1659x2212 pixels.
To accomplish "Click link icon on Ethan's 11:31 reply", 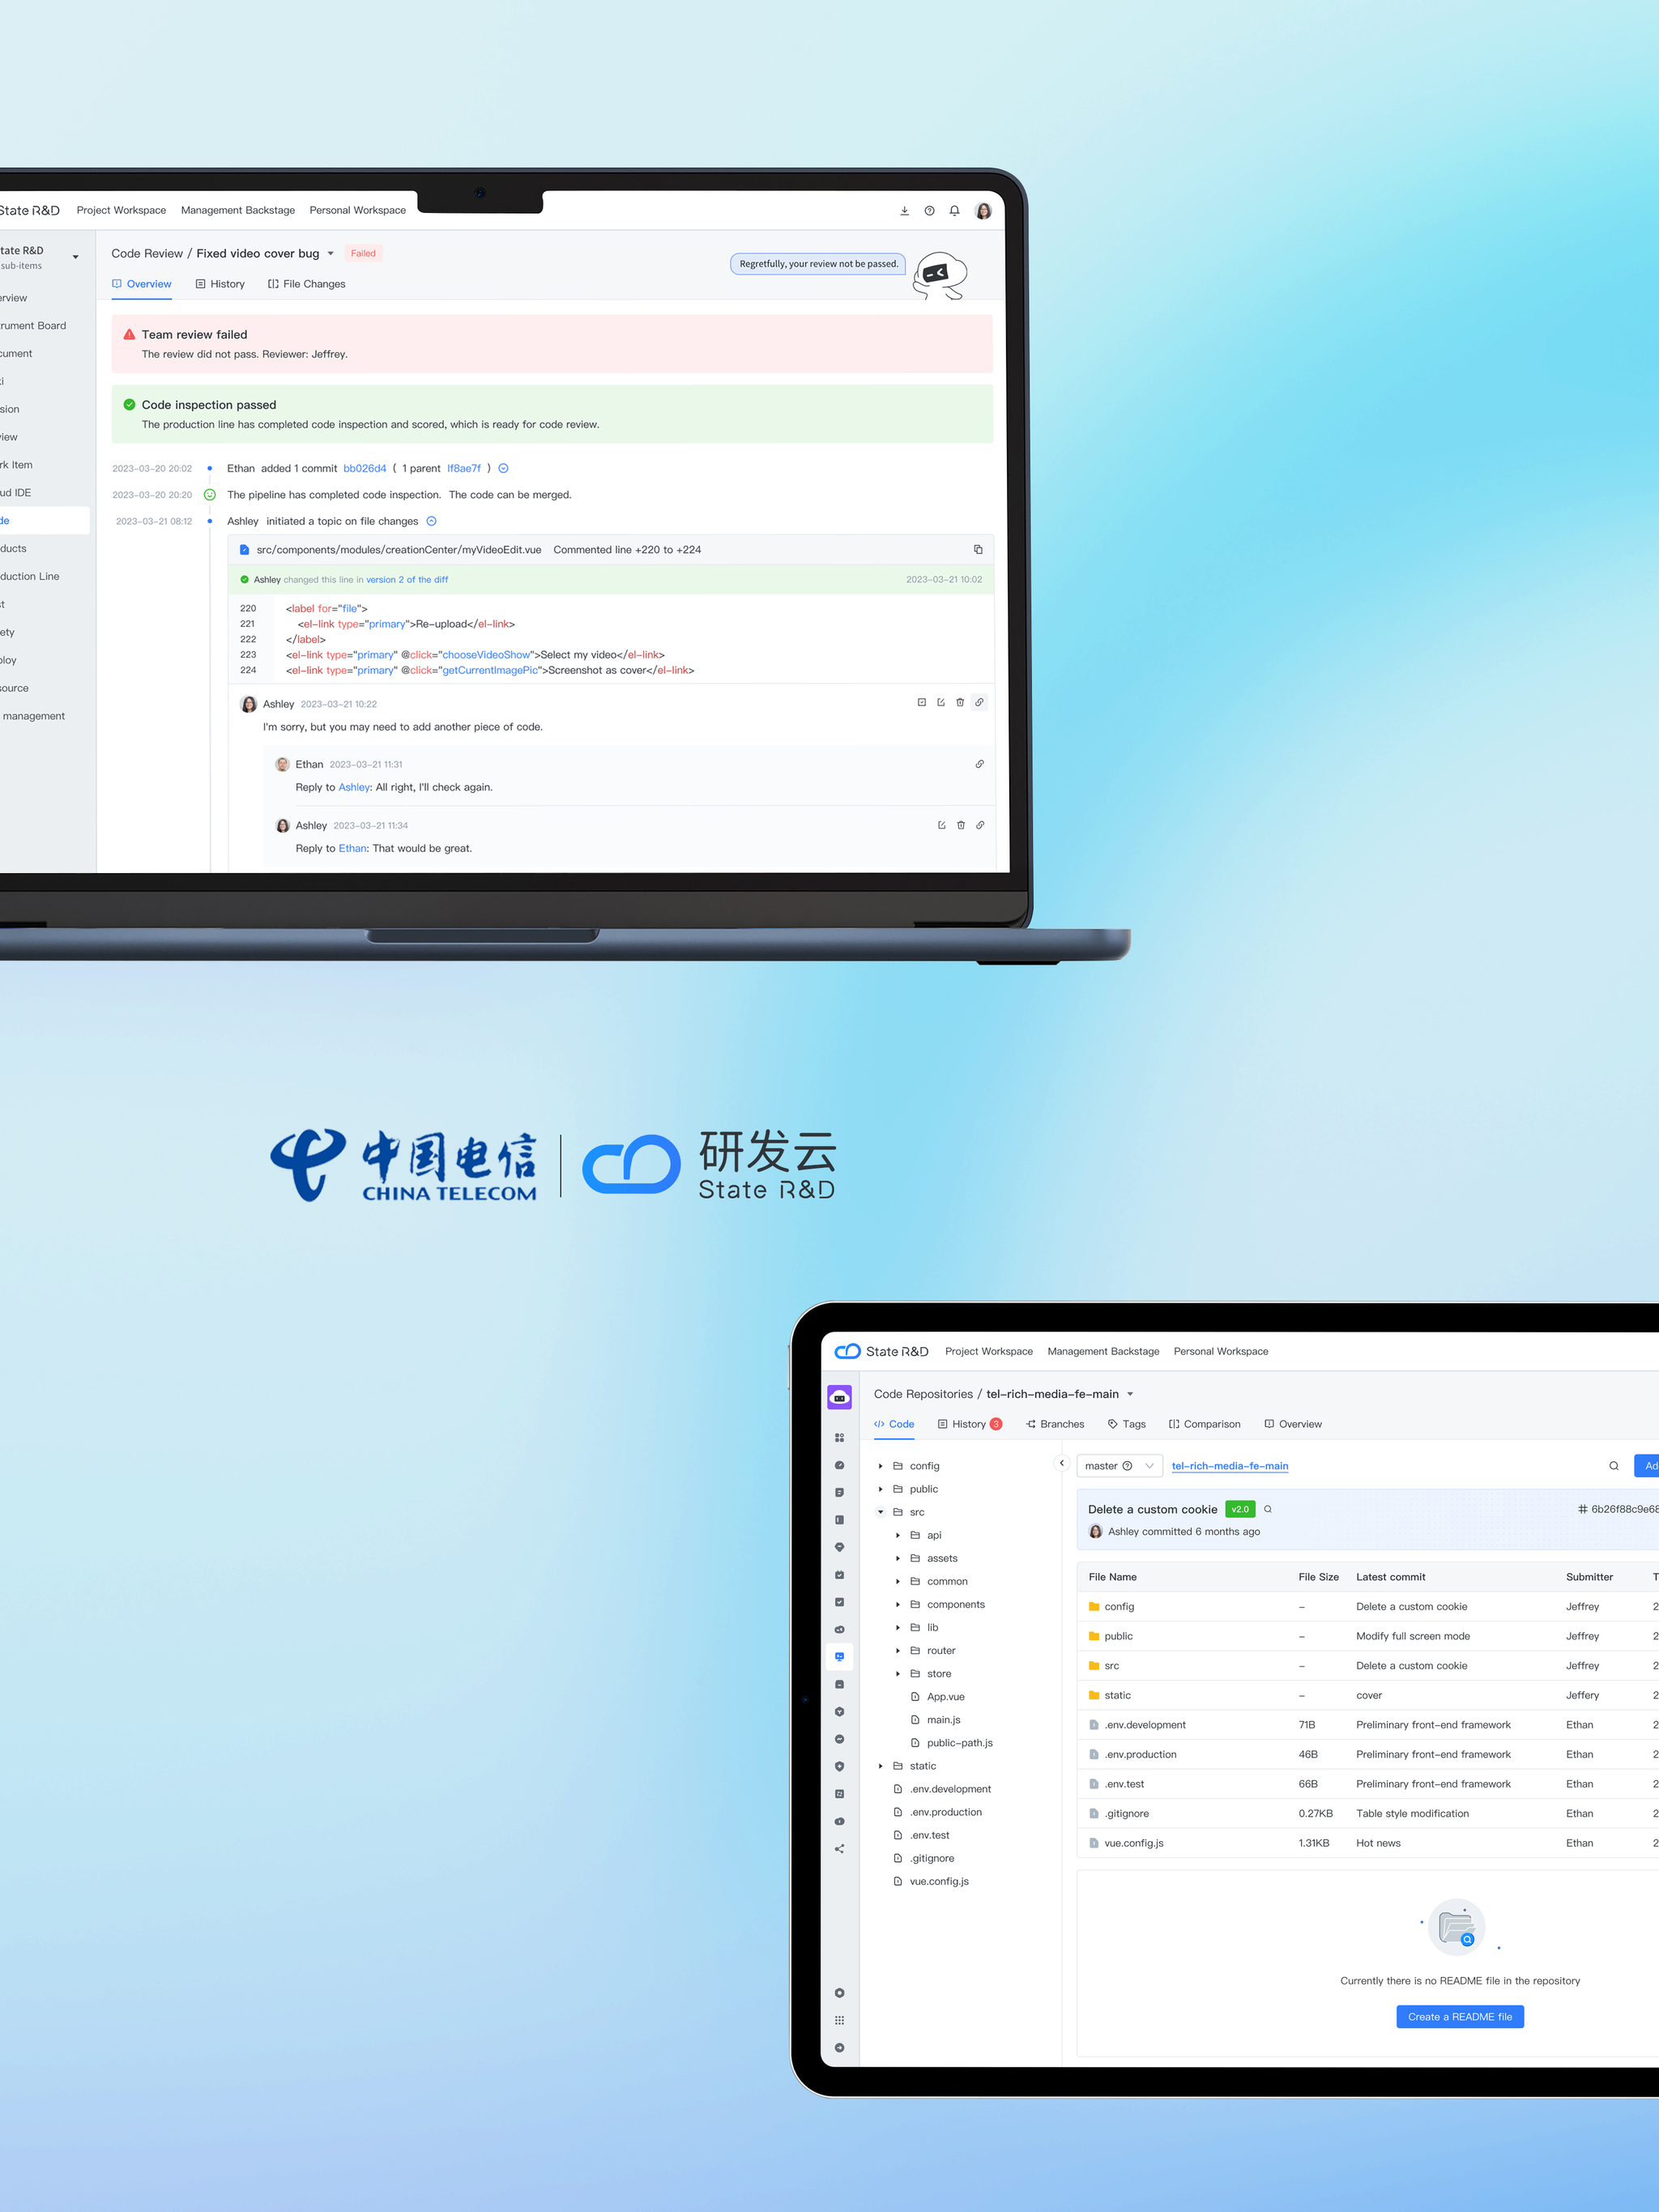I will pos(979,764).
